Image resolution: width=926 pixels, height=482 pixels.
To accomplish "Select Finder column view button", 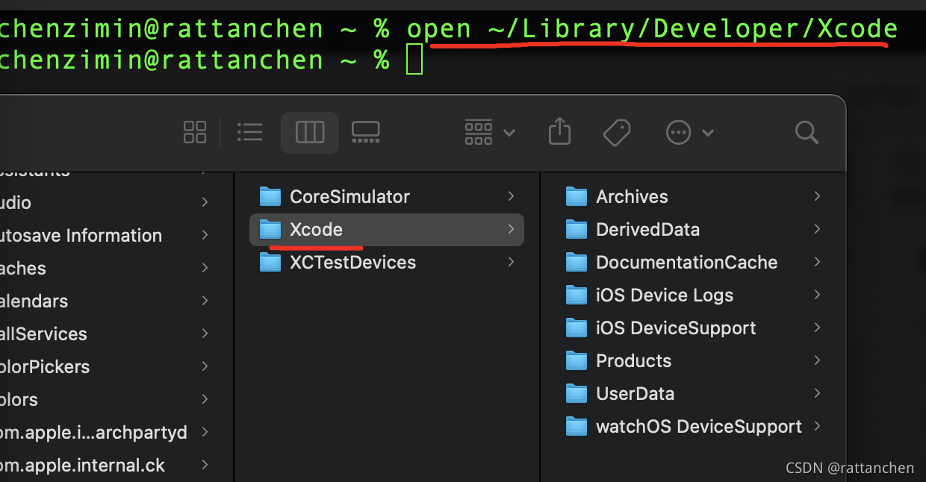I will 310,133.
